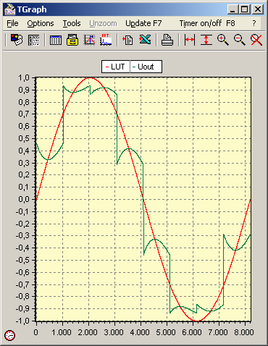This screenshot has height=346, width=268.
Task: Show the data table view icon
Action: [56, 40]
